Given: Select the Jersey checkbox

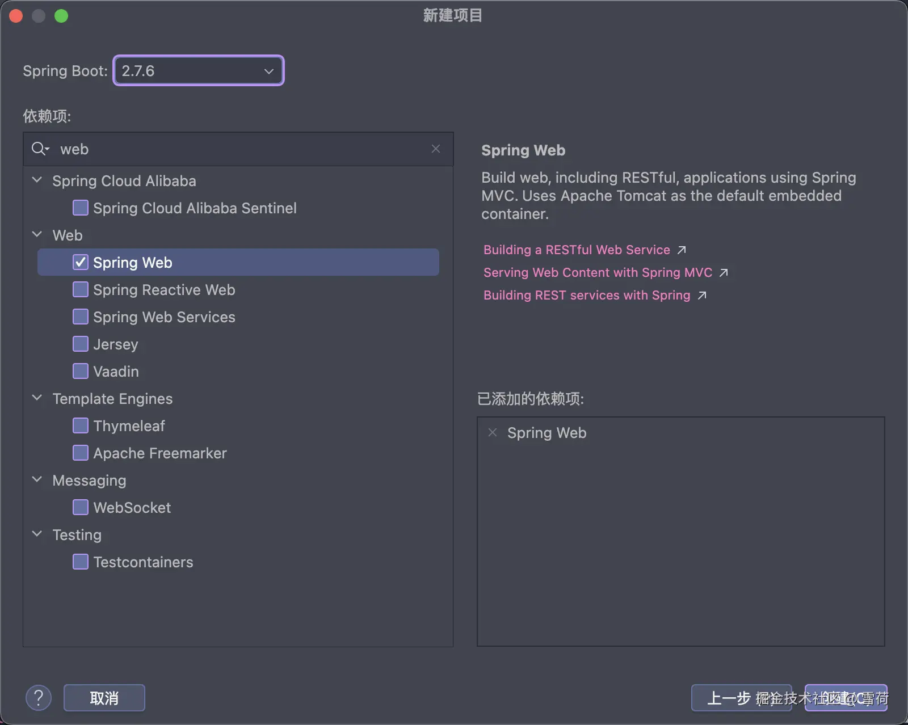Looking at the screenshot, I should coord(81,344).
